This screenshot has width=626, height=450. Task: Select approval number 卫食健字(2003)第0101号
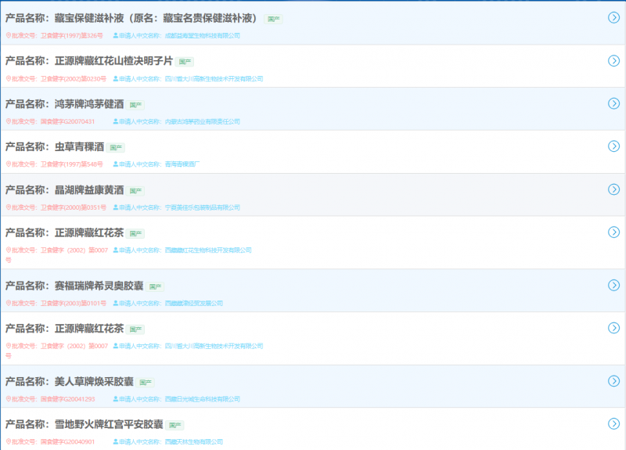(74, 303)
